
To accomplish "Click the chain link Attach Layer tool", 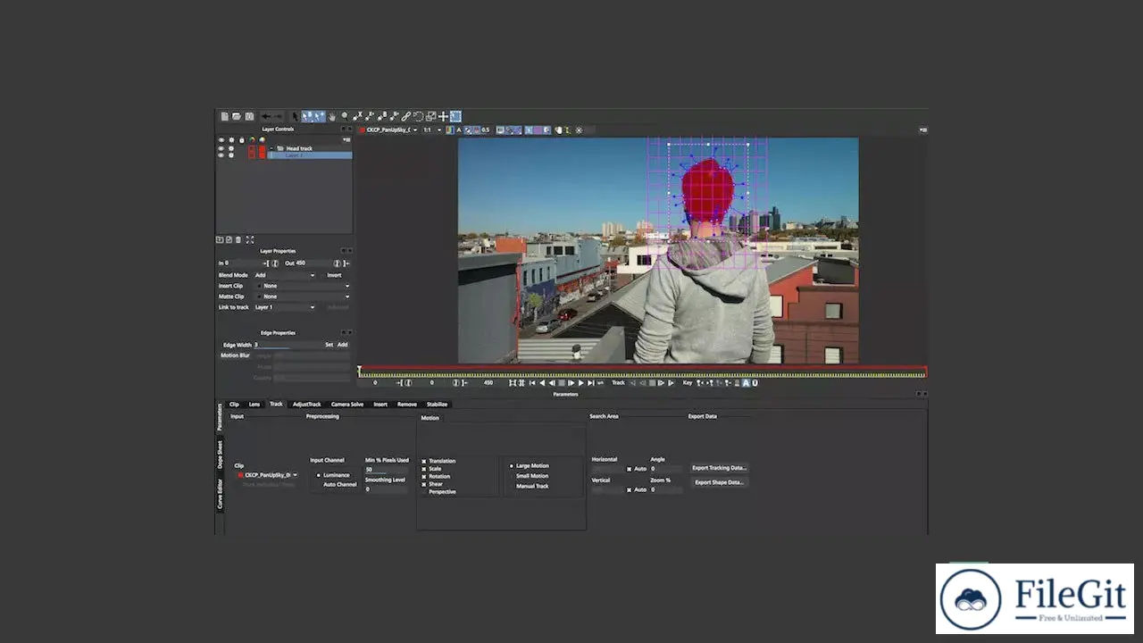I will coord(405,116).
